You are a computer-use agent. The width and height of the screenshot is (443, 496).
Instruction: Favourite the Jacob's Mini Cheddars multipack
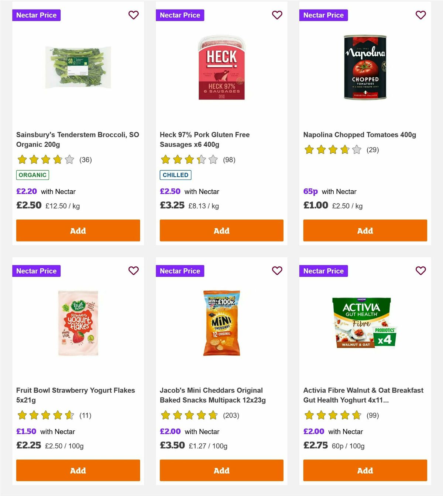tap(277, 270)
